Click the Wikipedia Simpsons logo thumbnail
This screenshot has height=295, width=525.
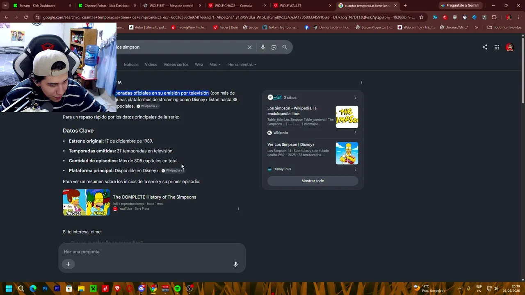tap(347, 117)
